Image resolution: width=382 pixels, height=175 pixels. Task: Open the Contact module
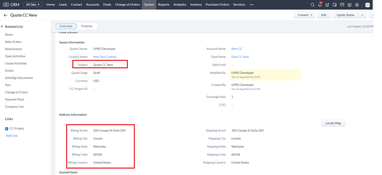[76, 4]
